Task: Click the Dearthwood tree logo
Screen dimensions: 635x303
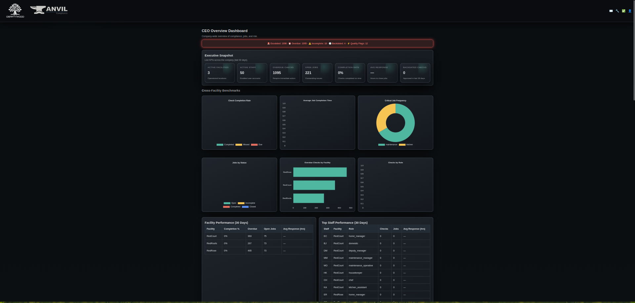Action: [x=15, y=11]
